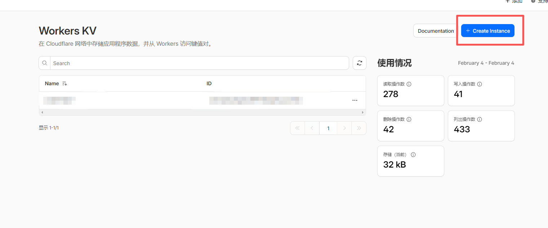Image resolution: width=548 pixels, height=228 pixels.
Task: Sort the list using the Name sort icon
Action: [x=64, y=83]
